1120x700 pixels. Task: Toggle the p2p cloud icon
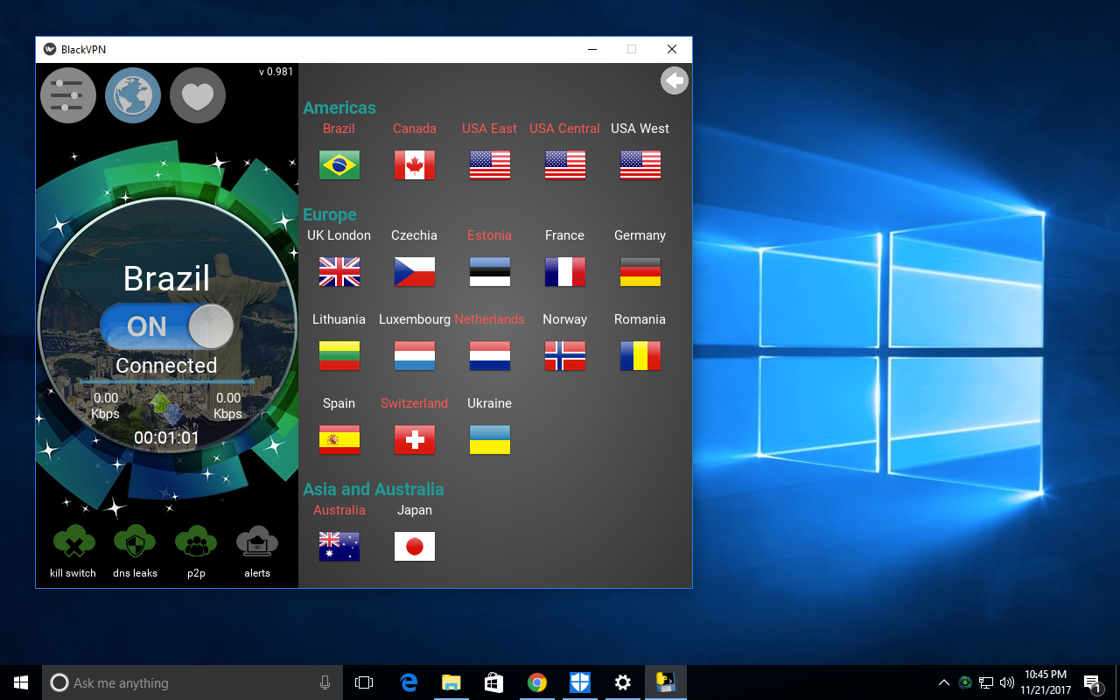[x=196, y=542]
